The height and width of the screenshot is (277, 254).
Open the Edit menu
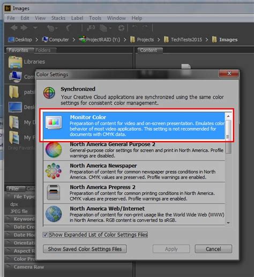25,18
